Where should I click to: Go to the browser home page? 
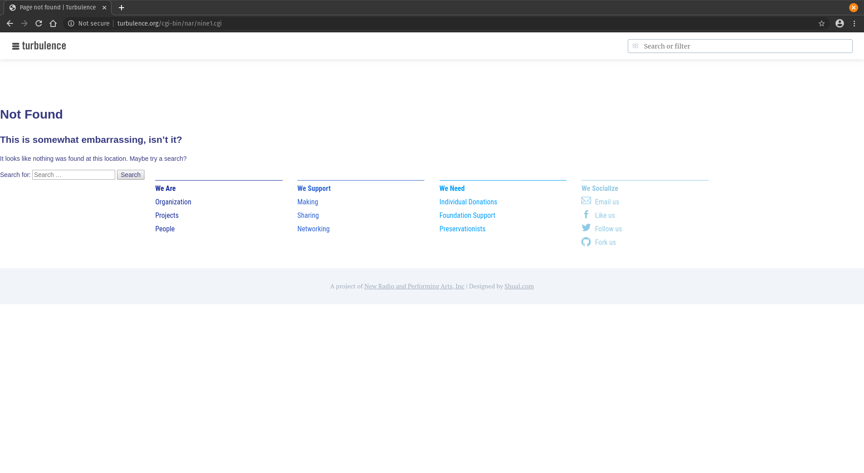click(x=53, y=23)
